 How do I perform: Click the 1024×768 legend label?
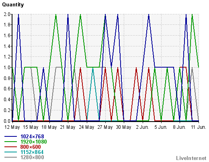(32, 136)
